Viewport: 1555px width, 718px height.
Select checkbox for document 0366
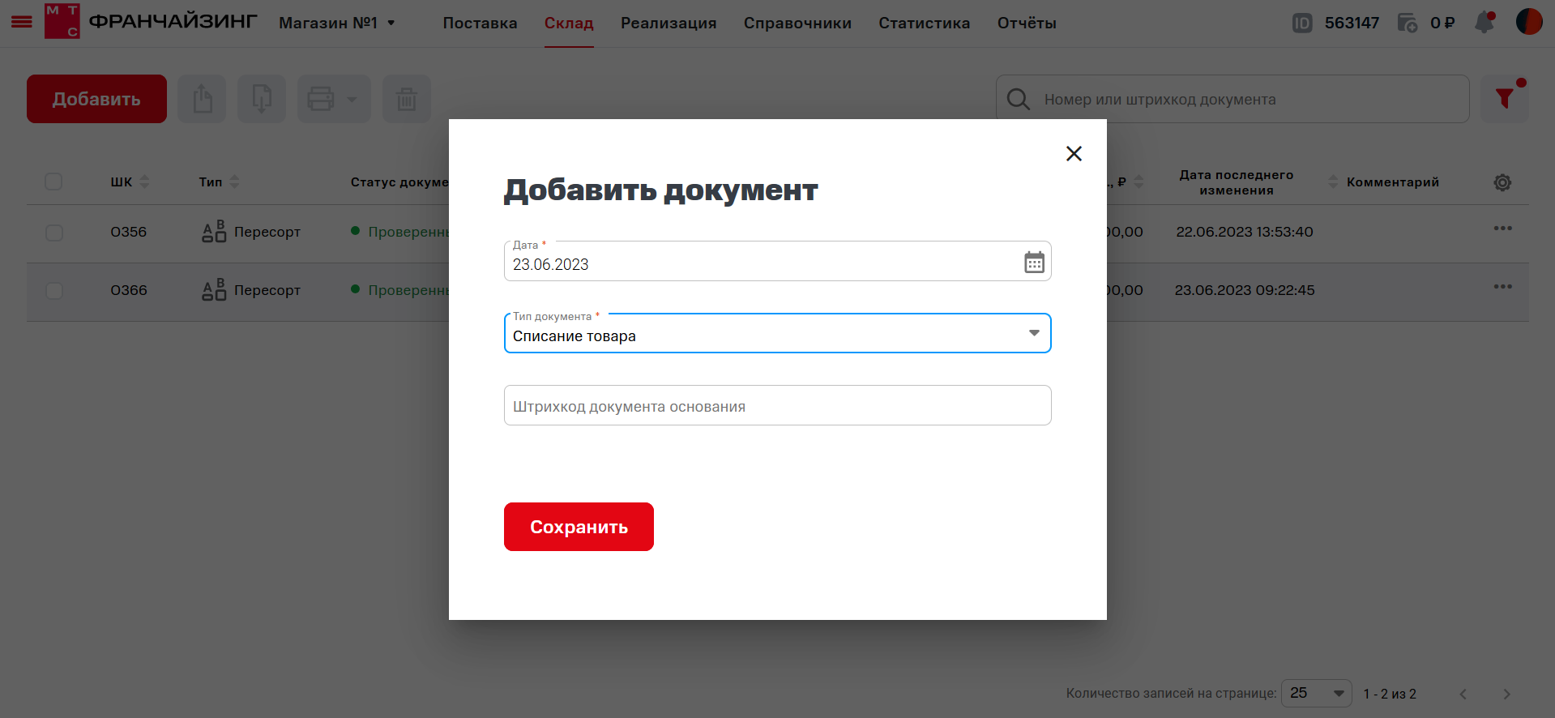[x=54, y=290]
